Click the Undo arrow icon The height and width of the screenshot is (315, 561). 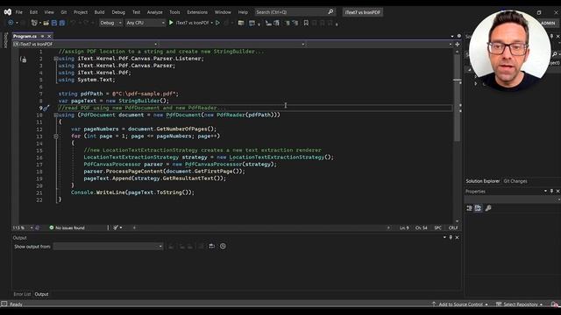[73, 23]
